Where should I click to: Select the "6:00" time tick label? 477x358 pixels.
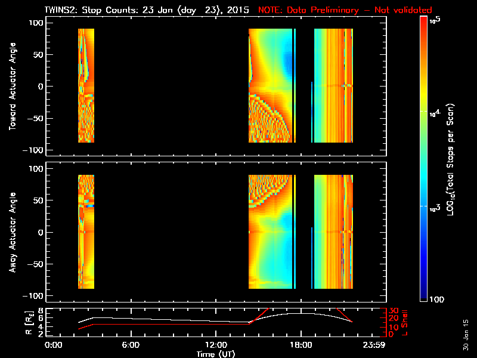pyautogui.click(x=131, y=345)
